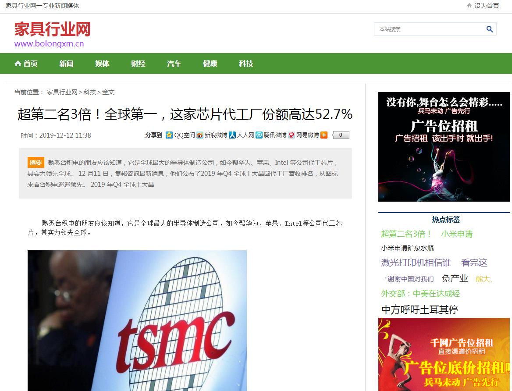The image size is (512, 391).
Task: Open the 健康 navigation item
Action: 210,64
